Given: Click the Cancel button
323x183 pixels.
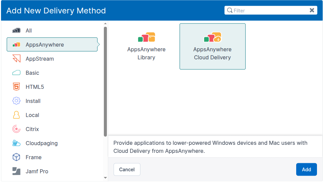Looking at the screenshot, I should click(x=127, y=170).
